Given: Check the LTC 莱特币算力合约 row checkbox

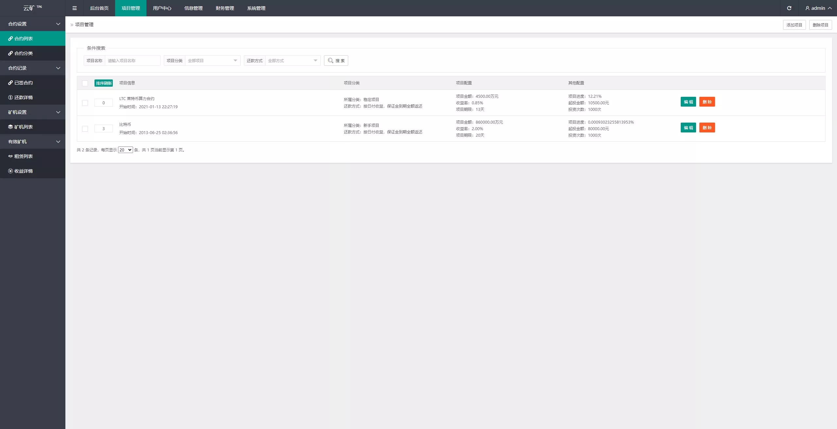Looking at the screenshot, I should tap(85, 103).
